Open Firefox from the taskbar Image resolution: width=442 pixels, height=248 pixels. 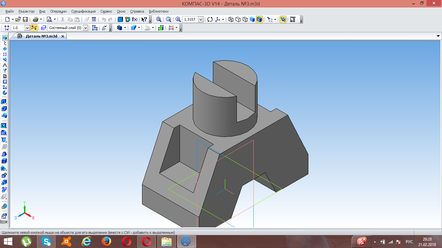[106, 242]
